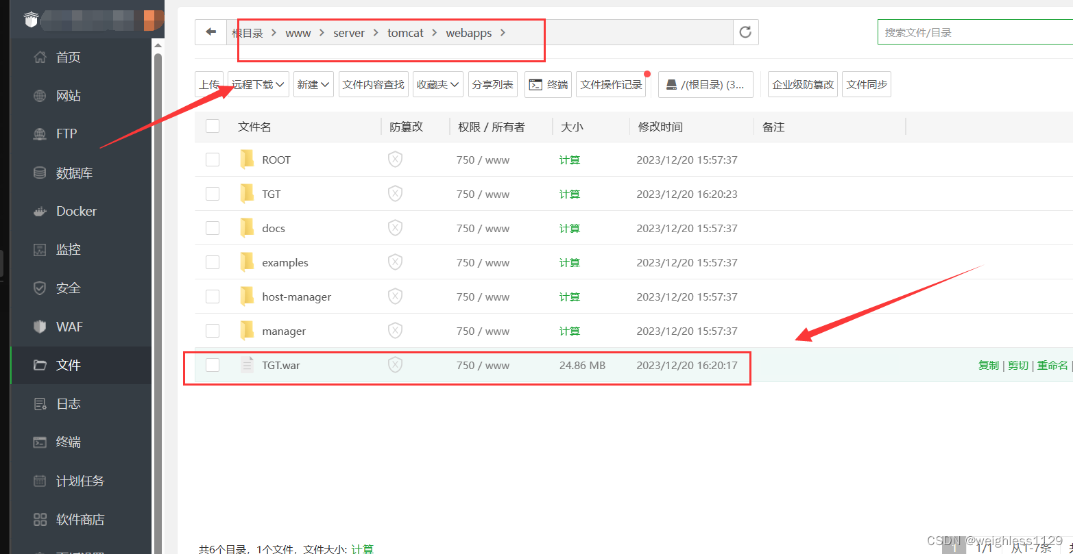Sort by 修改时间 column header
Image resolution: width=1073 pixels, height=554 pixels.
[660, 127]
